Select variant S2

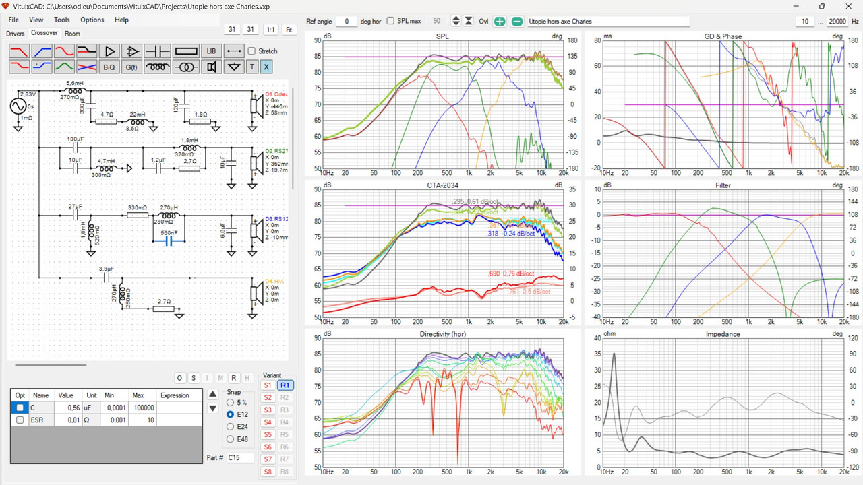268,397
